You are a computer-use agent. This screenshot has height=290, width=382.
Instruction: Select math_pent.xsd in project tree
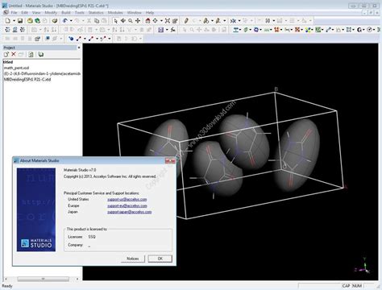[16, 68]
